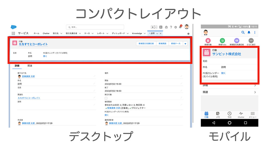Image resolution: width=267 pixels, height=150 pixels.
Task: Expand the actions dropdown next to 新規ケース
Action: [x=186, y=43]
